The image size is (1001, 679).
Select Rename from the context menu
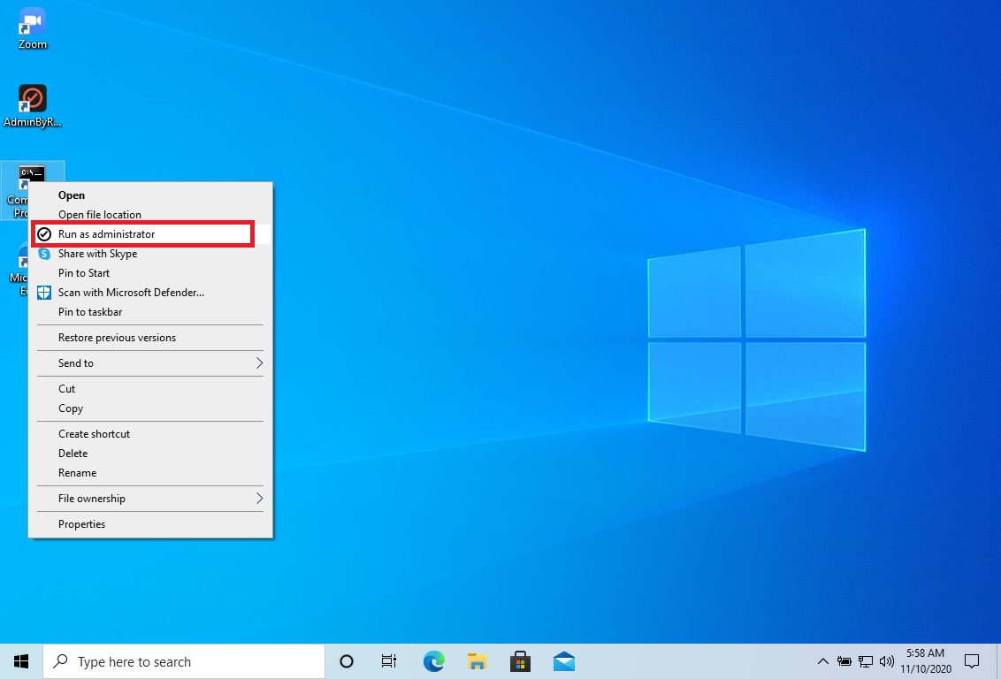tap(150, 473)
